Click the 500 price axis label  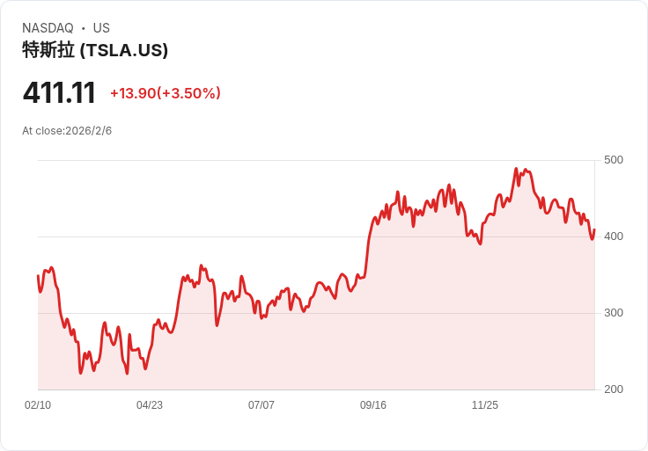coord(614,160)
